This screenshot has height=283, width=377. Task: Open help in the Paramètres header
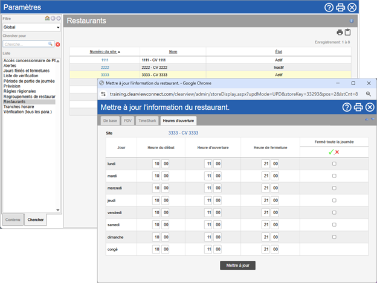tap(329, 7)
